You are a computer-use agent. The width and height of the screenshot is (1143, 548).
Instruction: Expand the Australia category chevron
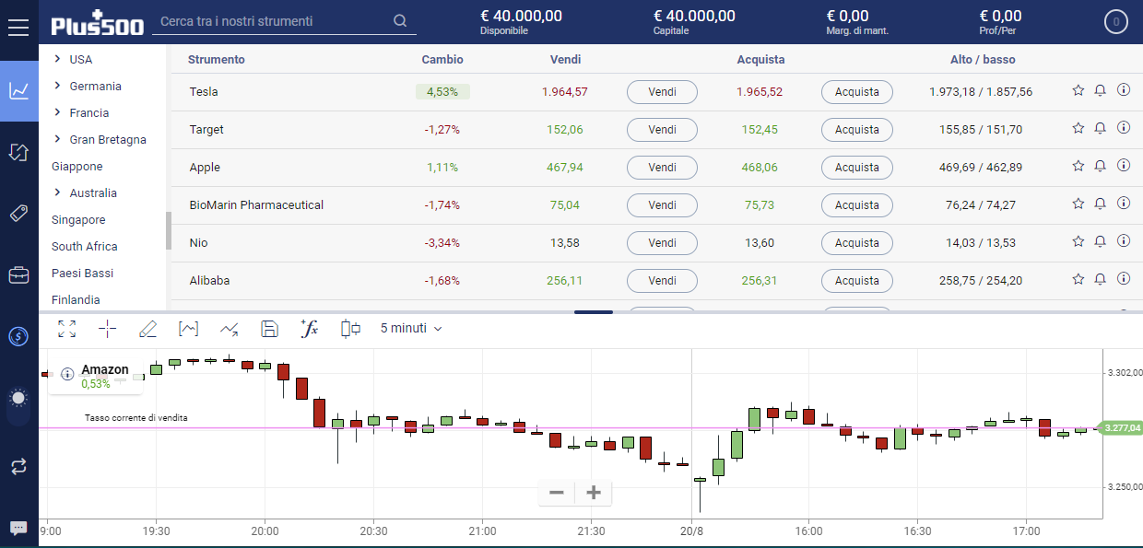click(x=57, y=192)
